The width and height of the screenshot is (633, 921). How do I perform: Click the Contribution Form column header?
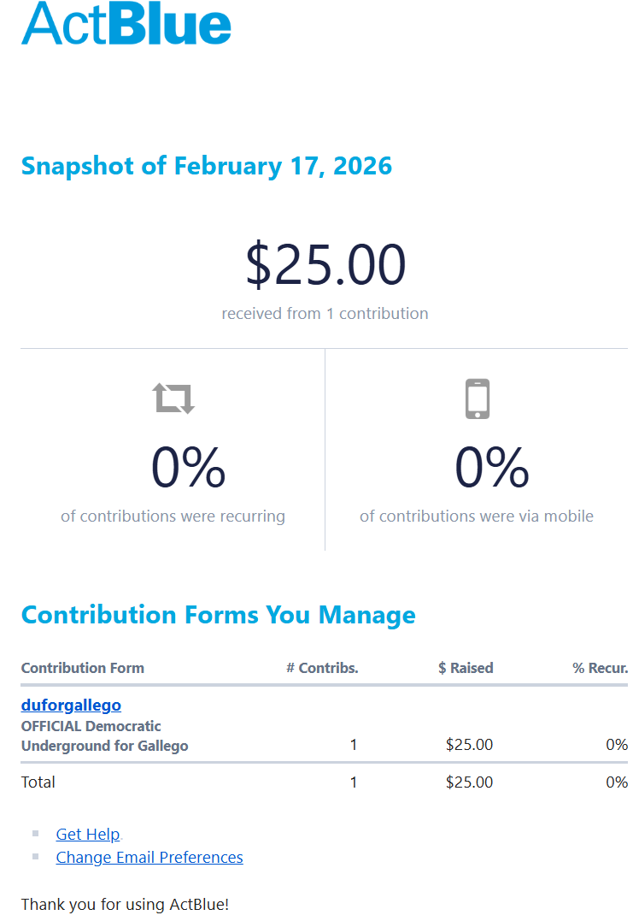[x=83, y=668]
